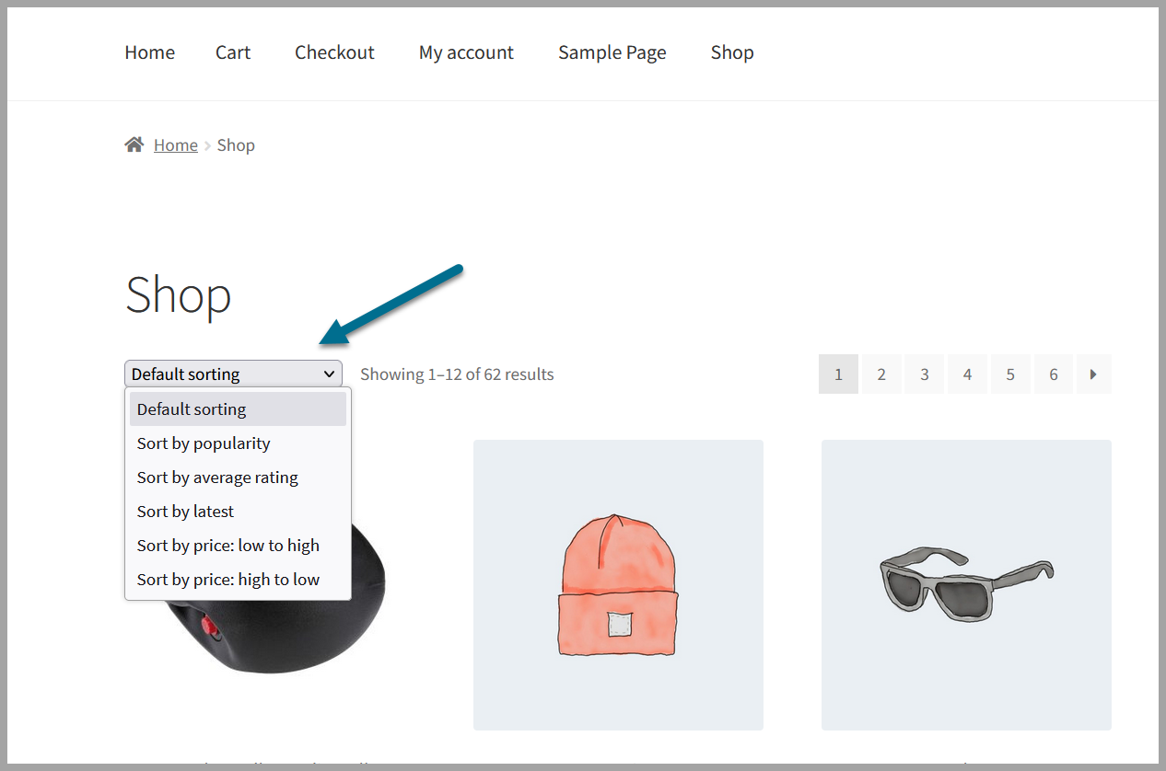Pick "Sort by average rating" in the list
The height and width of the screenshot is (771, 1166).
point(217,477)
